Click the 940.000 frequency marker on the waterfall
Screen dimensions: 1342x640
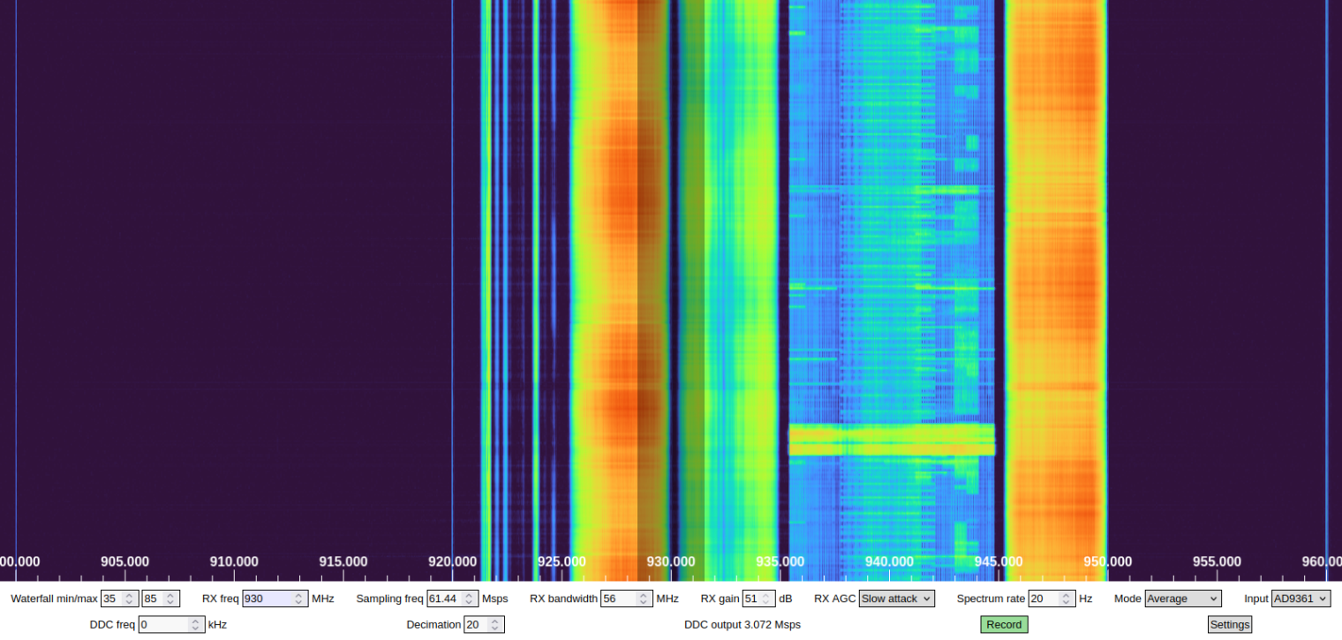(889, 561)
